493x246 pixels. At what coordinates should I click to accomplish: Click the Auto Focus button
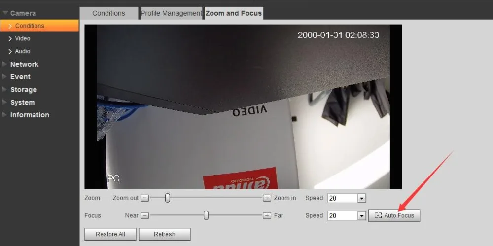pyautogui.click(x=394, y=215)
